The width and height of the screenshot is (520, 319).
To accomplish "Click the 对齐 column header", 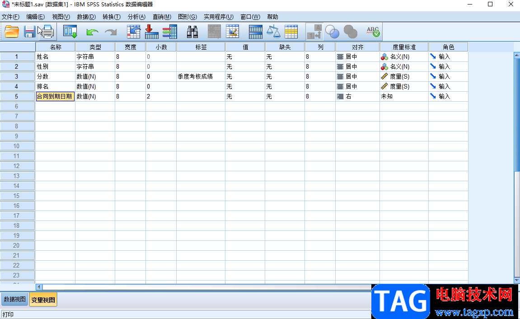I will pyautogui.click(x=358, y=47).
